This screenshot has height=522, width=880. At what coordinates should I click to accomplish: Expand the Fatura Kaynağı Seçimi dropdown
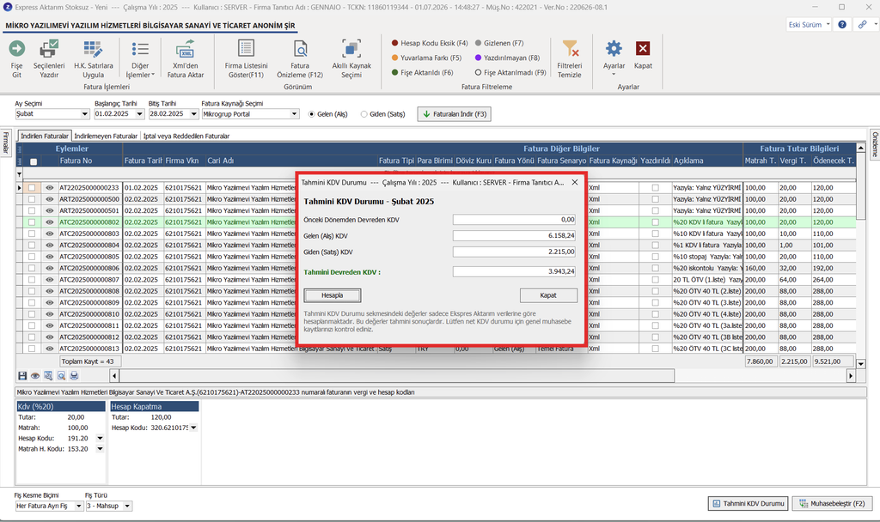tap(294, 114)
